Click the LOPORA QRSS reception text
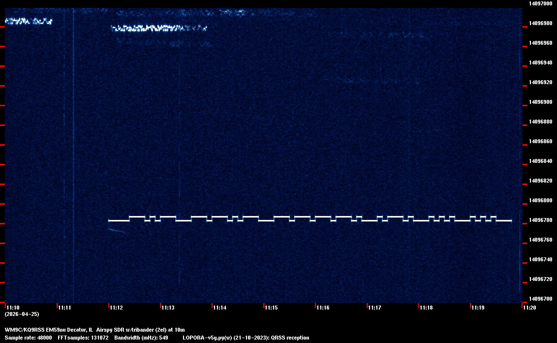Screen dimensions: 557x343 click(246, 338)
